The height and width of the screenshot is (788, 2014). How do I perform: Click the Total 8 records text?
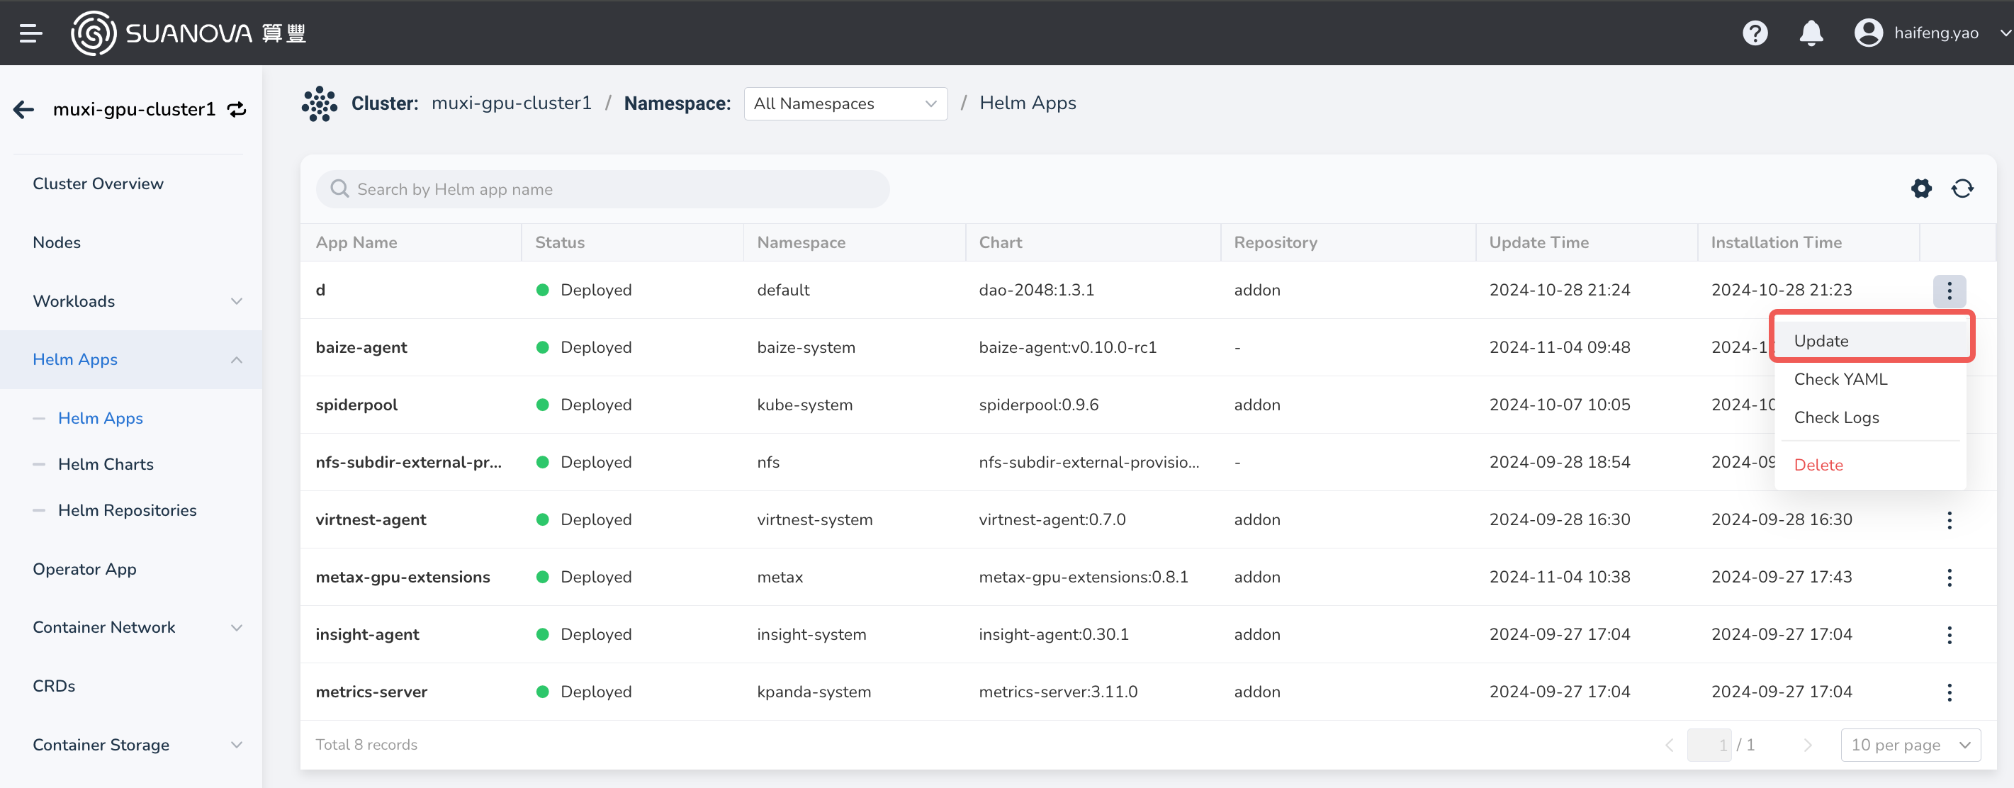[x=366, y=745]
